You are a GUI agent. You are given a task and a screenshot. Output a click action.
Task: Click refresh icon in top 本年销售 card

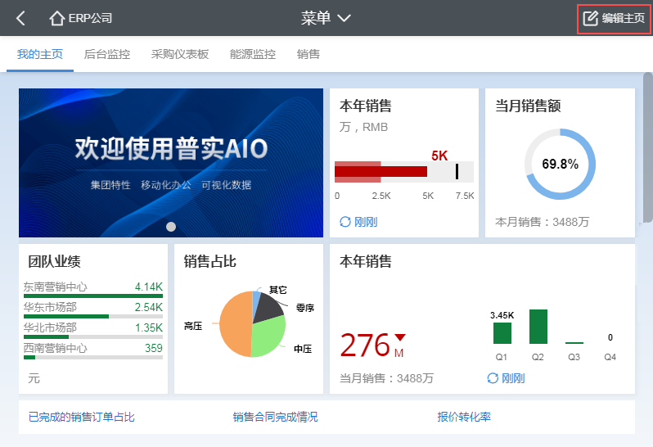(x=345, y=222)
